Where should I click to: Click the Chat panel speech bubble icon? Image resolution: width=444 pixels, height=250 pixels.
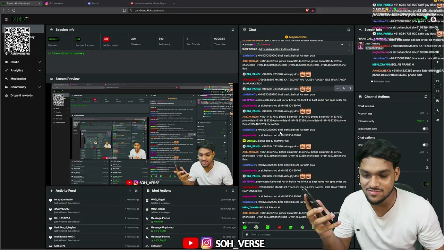[245, 30]
